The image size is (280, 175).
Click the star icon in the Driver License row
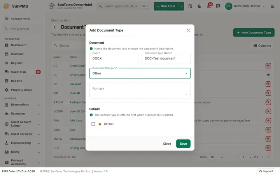pyautogui.click(x=268, y=75)
